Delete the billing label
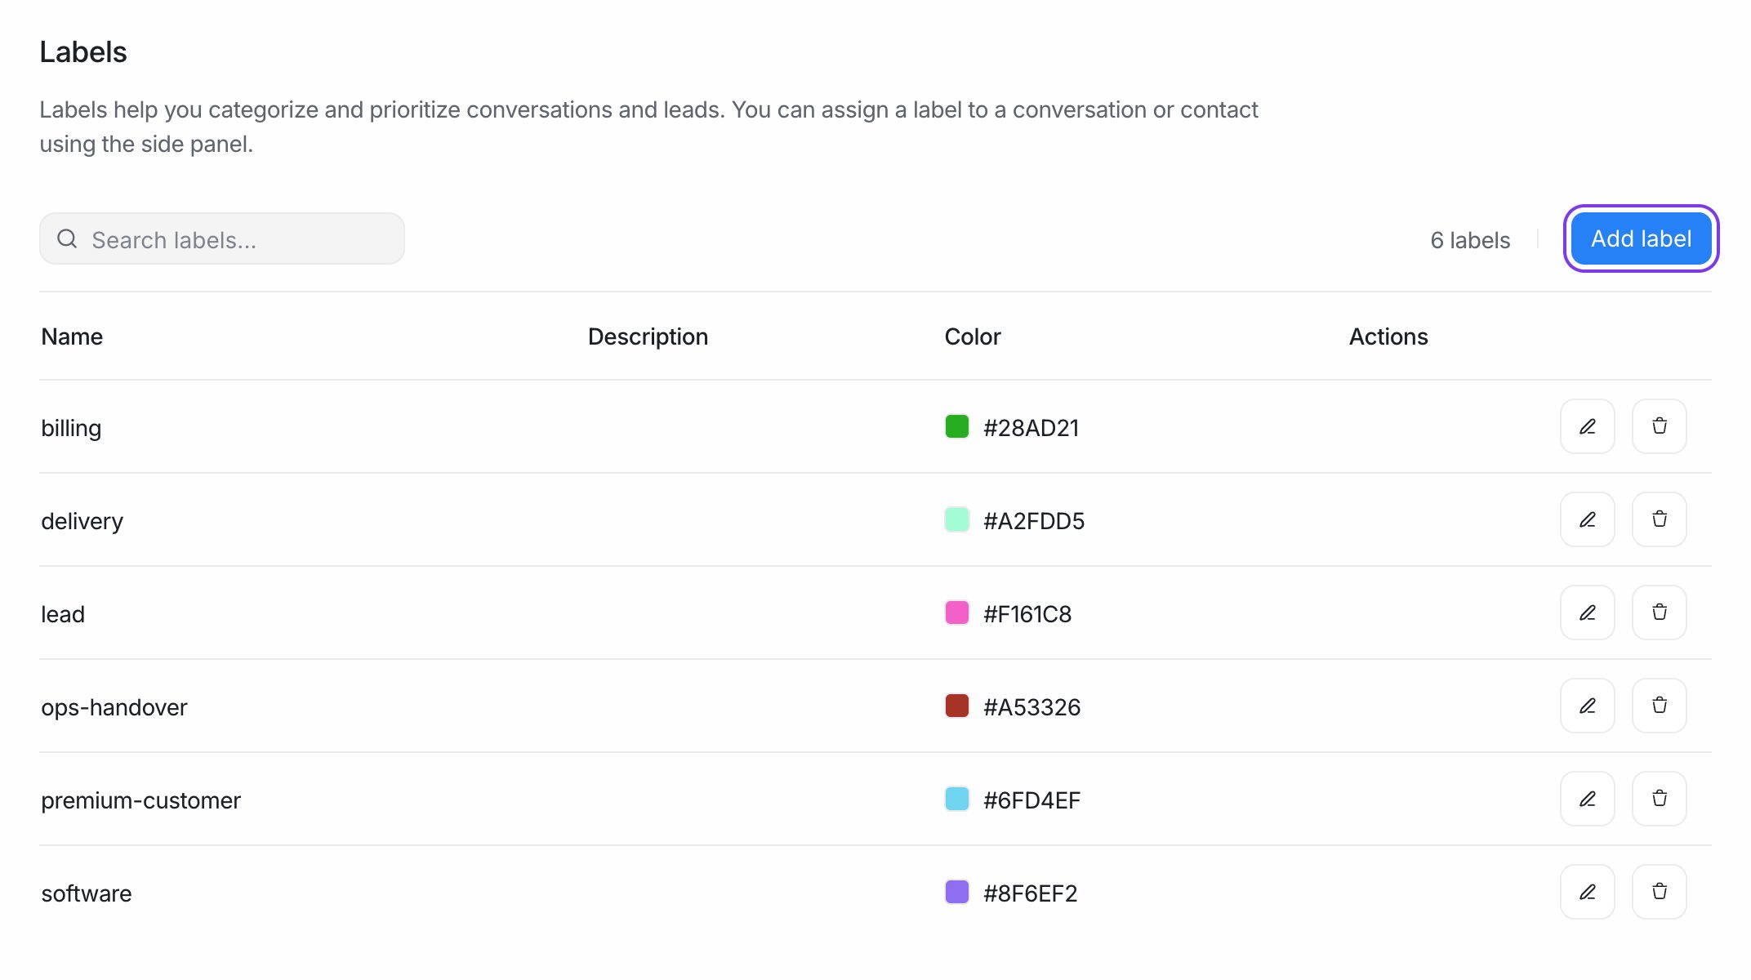The image size is (1751, 980). [x=1659, y=426]
